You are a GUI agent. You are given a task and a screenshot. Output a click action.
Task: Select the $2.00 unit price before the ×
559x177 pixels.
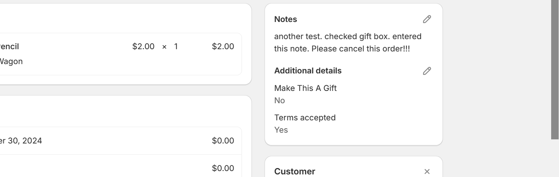[x=143, y=47]
